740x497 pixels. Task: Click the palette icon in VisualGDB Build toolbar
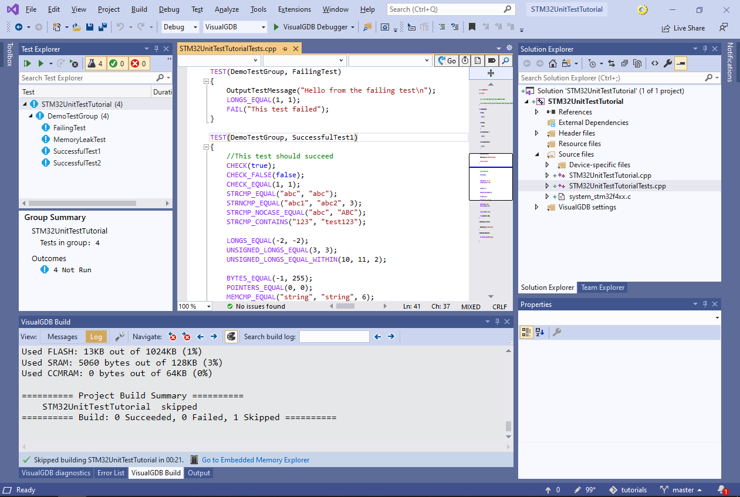click(231, 336)
